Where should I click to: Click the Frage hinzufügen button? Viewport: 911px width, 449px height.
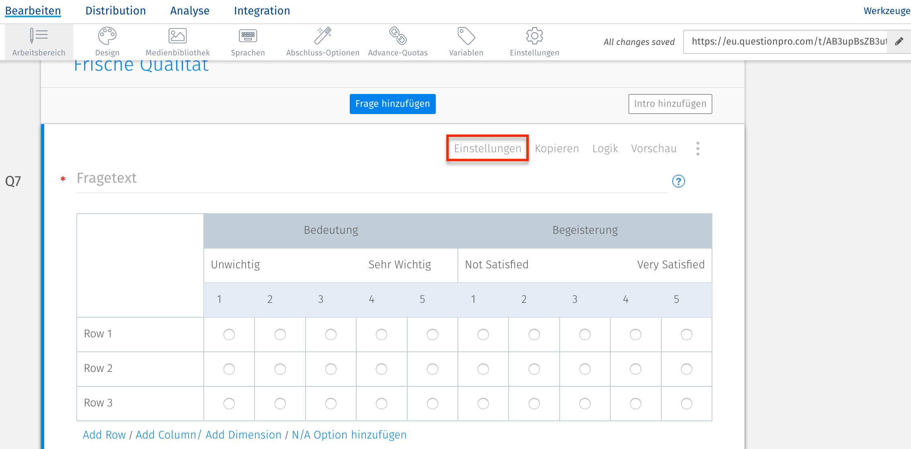tap(392, 104)
